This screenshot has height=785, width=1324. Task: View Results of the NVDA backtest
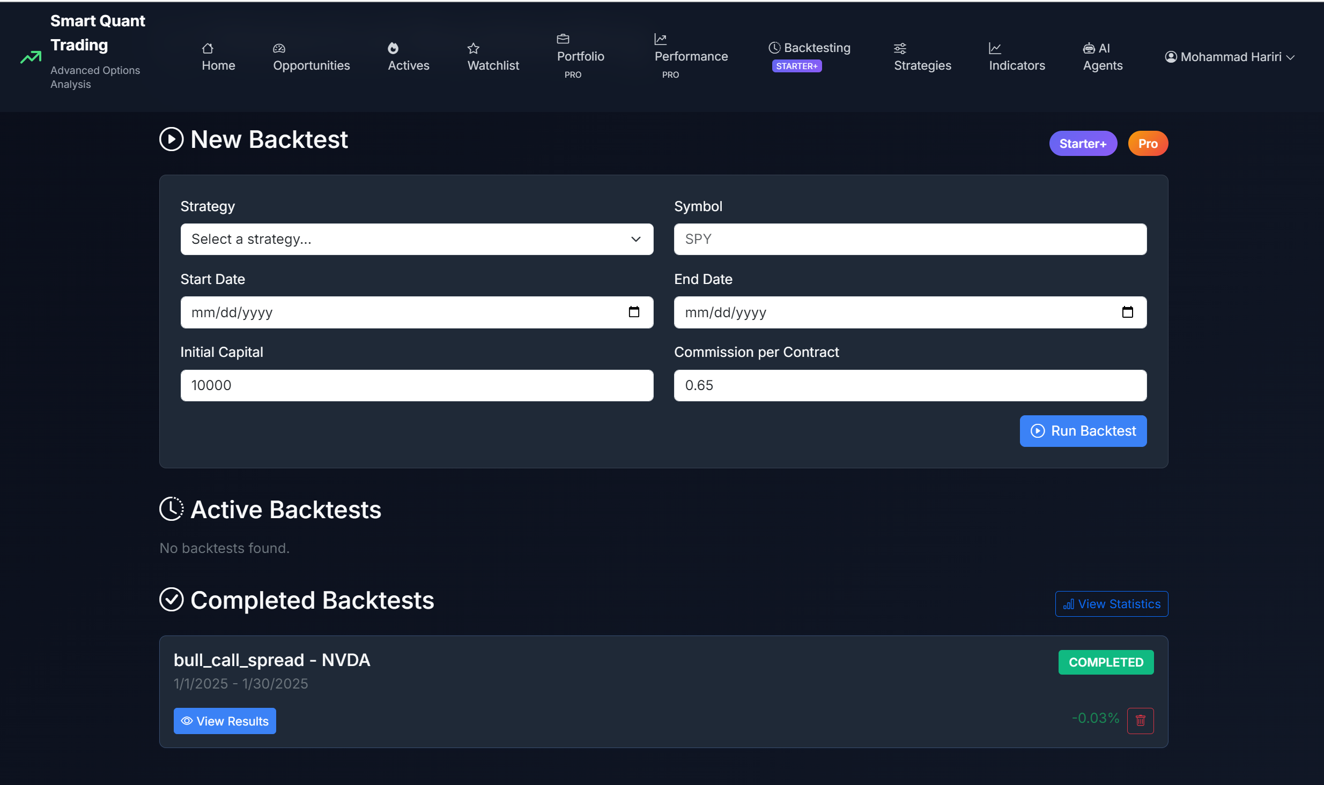pyautogui.click(x=225, y=721)
